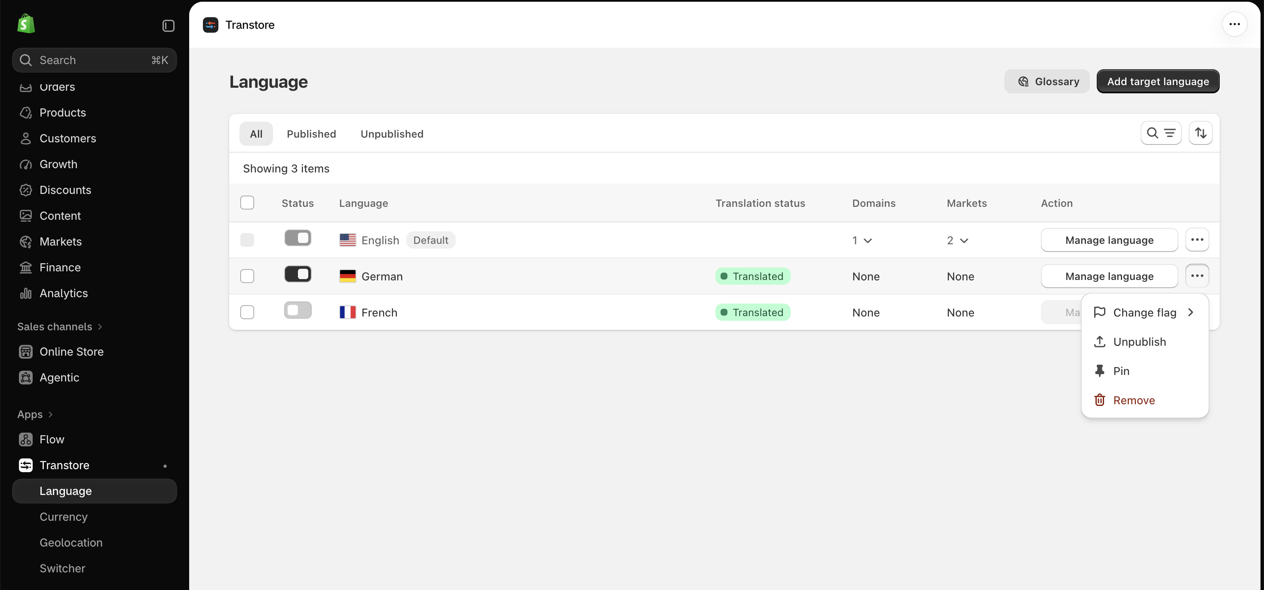Screen dimensions: 1264x590
Task: Open the Flow app
Action: (94, 439)
